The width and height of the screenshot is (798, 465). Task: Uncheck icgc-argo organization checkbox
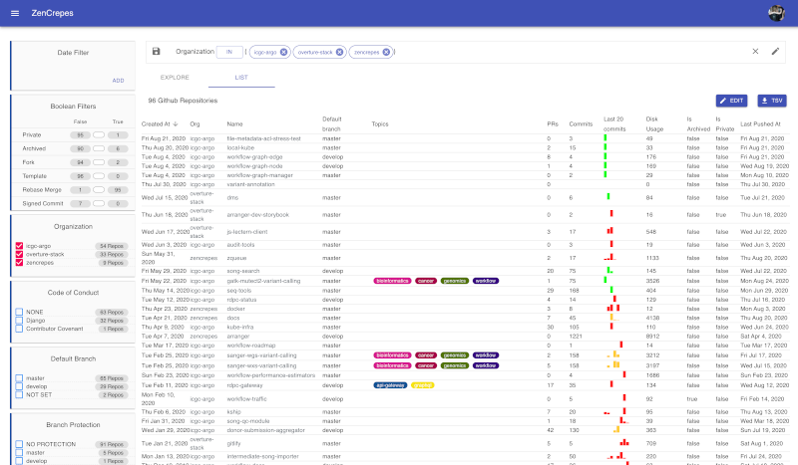pos(19,246)
